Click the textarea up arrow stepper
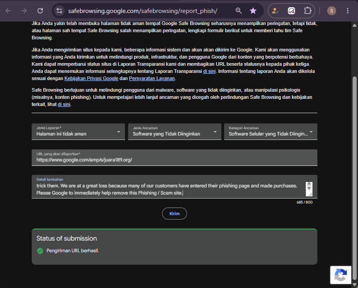 (309, 184)
